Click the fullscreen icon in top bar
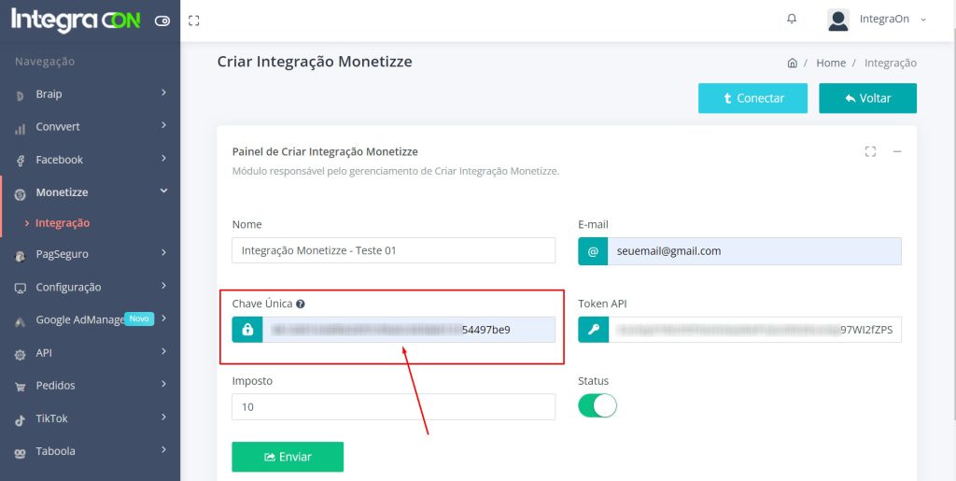The width and height of the screenshot is (956, 481). [193, 20]
